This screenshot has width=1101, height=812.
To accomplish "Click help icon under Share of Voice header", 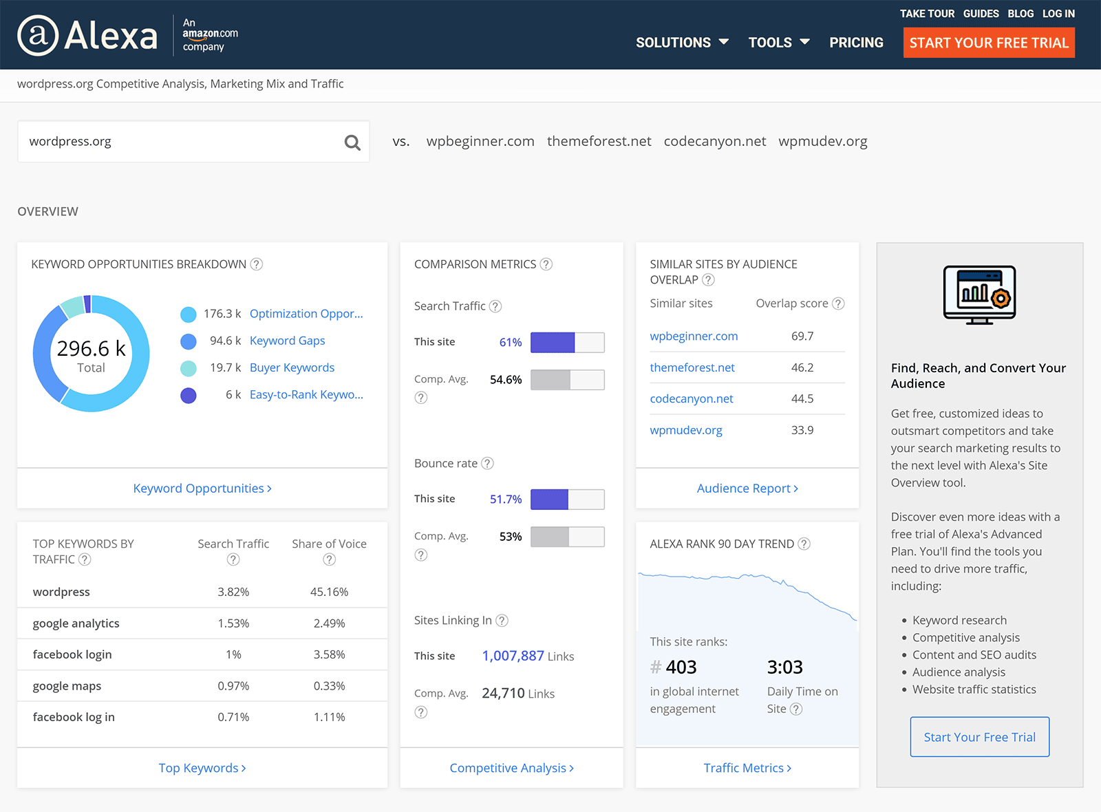I will 330,559.
